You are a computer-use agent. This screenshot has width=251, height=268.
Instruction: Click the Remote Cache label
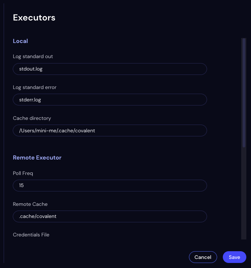(30, 204)
